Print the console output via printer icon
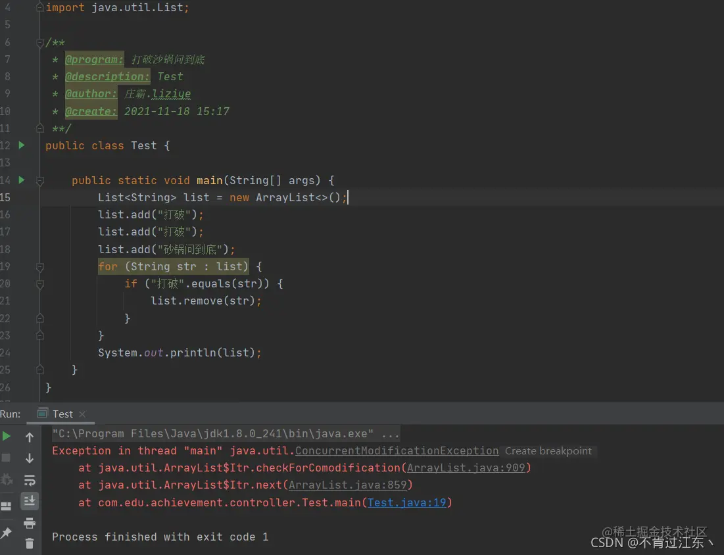The width and height of the screenshot is (724, 555). click(30, 523)
